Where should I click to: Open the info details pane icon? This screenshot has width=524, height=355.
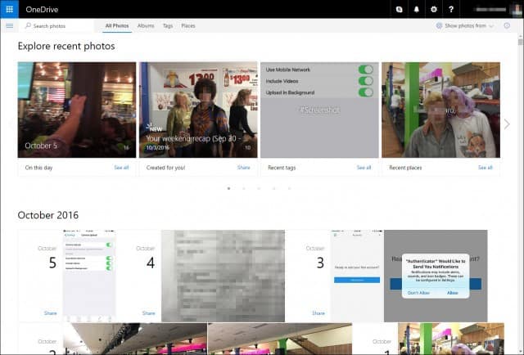tap(507, 25)
